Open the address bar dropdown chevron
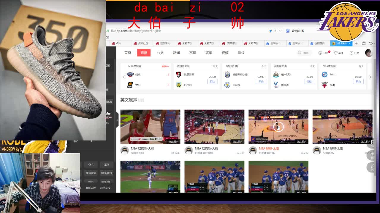The image size is (380, 213). point(280,31)
